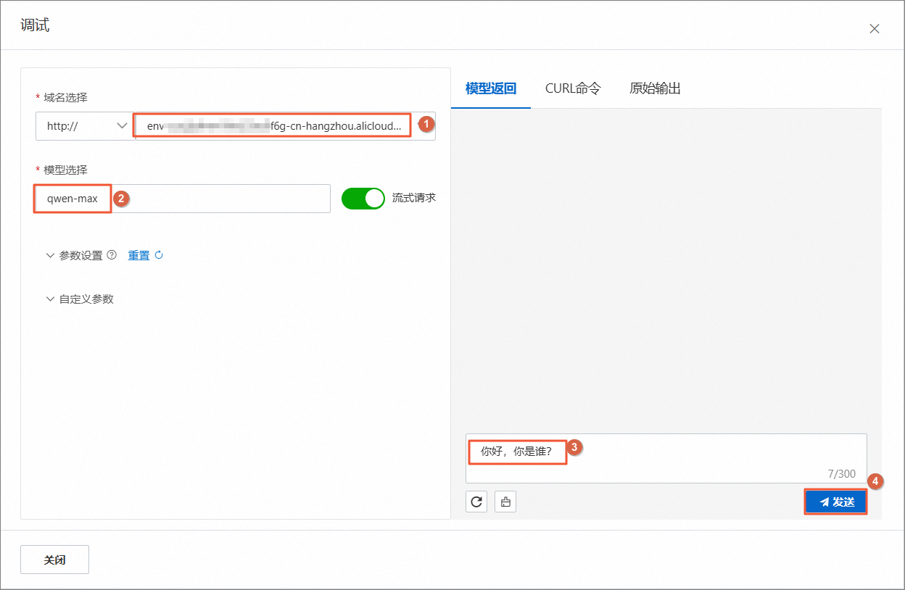This screenshot has width=905, height=590.
Task: Close the 调试 dialog with the X icon
Action: coord(875,29)
